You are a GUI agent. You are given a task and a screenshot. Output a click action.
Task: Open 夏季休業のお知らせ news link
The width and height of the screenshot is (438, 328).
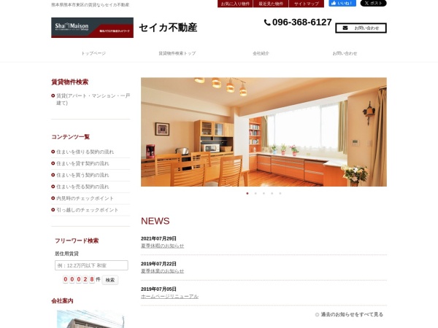(x=162, y=271)
